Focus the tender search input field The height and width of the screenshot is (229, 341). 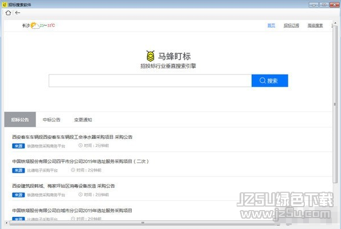(x=150, y=80)
